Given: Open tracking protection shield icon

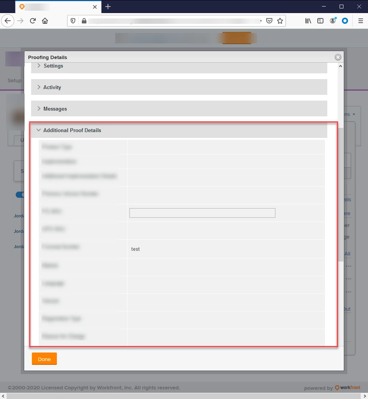Looking at the screenshot, I should pyautogui.click(x=73, y=21).
